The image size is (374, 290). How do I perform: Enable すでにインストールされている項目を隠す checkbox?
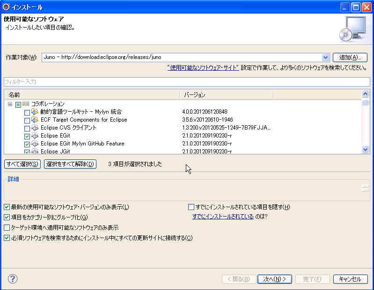coord(191,207)
